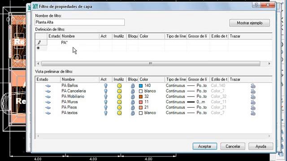
Task: Toggle the light bulb for PA Canceleria
Action: tap(106, 91)
